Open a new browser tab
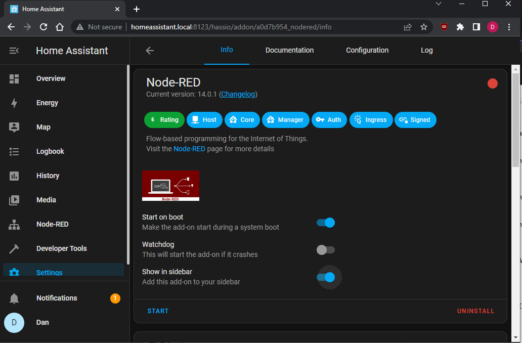 [137, 9]
